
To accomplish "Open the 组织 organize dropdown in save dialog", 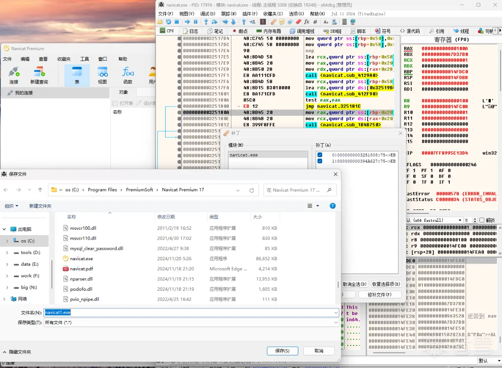I will (x=11, y=206).
